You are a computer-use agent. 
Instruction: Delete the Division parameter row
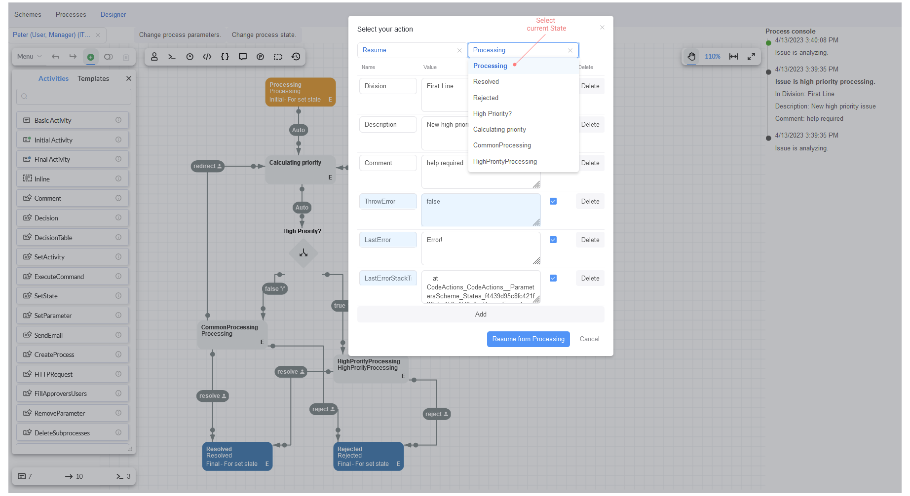tap(590, 86)
